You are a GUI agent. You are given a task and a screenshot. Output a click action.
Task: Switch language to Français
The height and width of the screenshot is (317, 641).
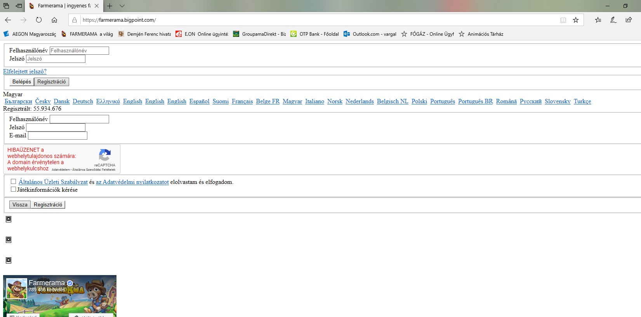(242, 101)
